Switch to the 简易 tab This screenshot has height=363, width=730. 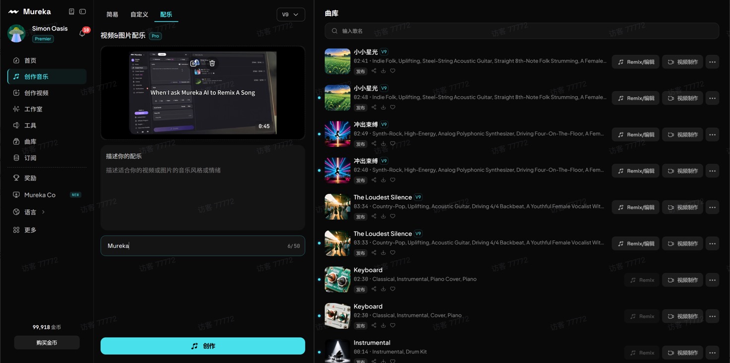pos(113,14)
